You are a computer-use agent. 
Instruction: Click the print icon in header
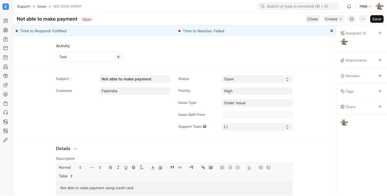tap(351, 19)
